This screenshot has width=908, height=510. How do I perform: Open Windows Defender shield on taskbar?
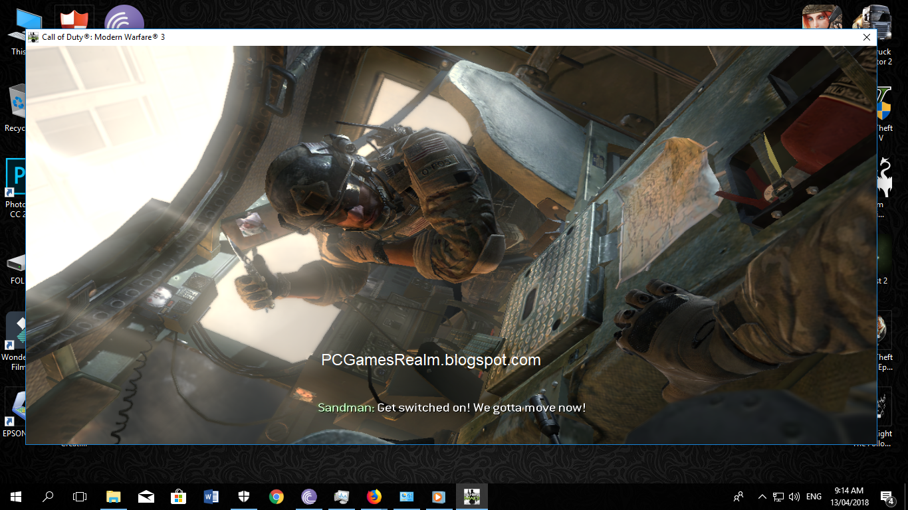tap(244, 496)
